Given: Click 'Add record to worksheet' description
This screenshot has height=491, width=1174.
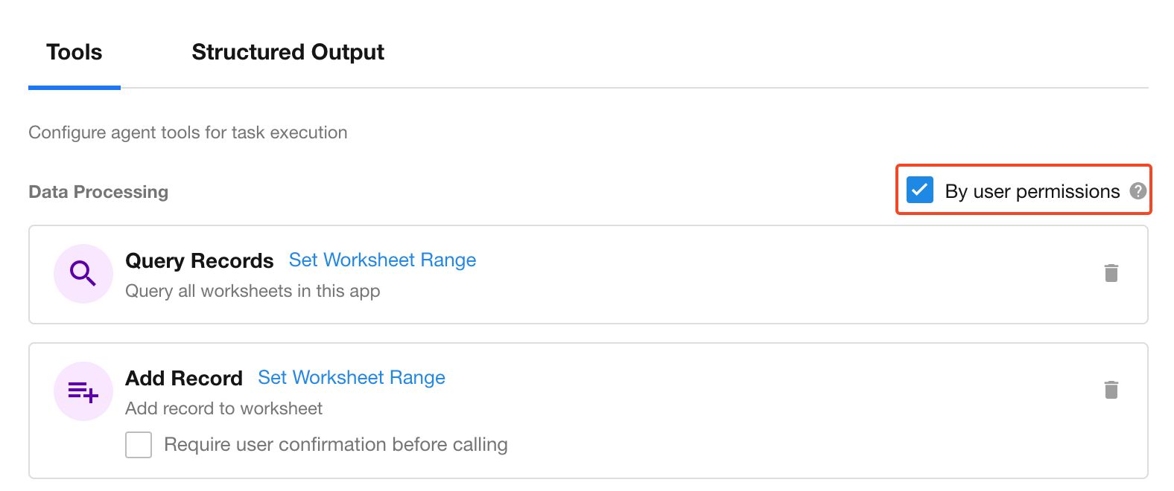Looking at the screenshot, I should [223, 408].
